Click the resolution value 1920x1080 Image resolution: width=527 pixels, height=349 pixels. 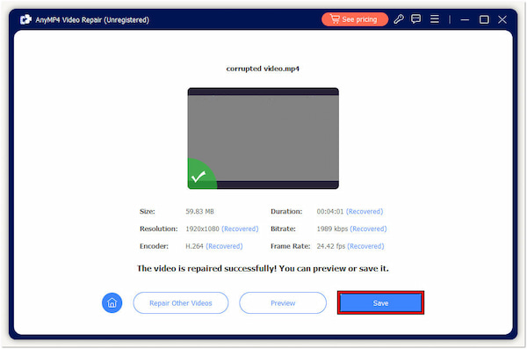(x=202, y=229)
